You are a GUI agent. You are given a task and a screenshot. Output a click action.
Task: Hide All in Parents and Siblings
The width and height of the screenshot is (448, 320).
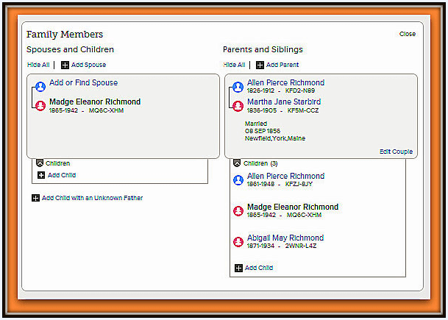(234, 65)
